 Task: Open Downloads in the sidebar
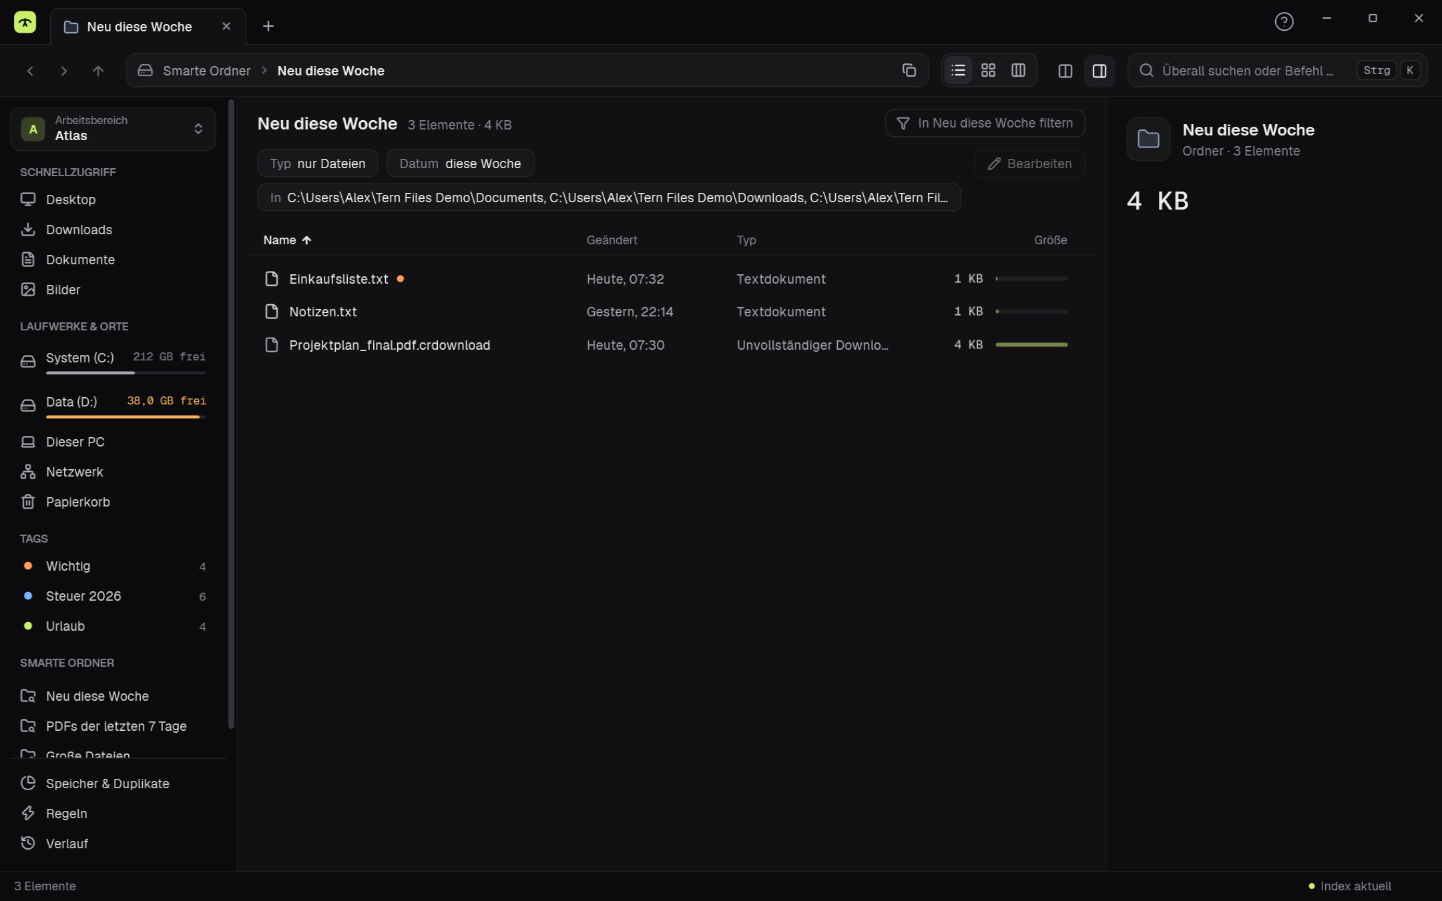click(x=113, y=230)
